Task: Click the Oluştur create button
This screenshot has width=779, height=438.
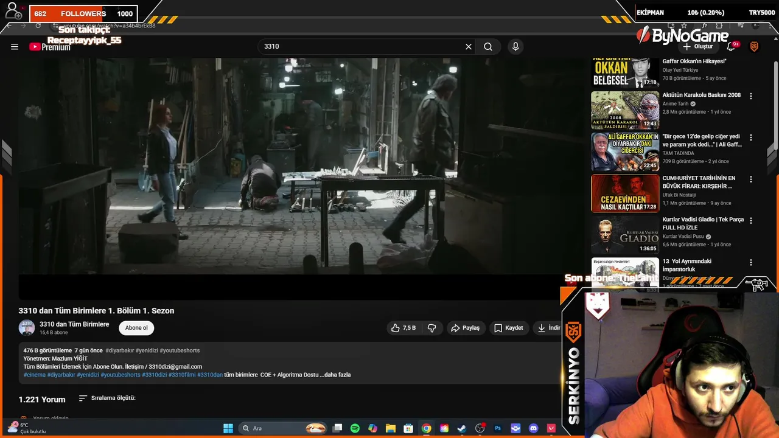Action: [x=697, y=47]
